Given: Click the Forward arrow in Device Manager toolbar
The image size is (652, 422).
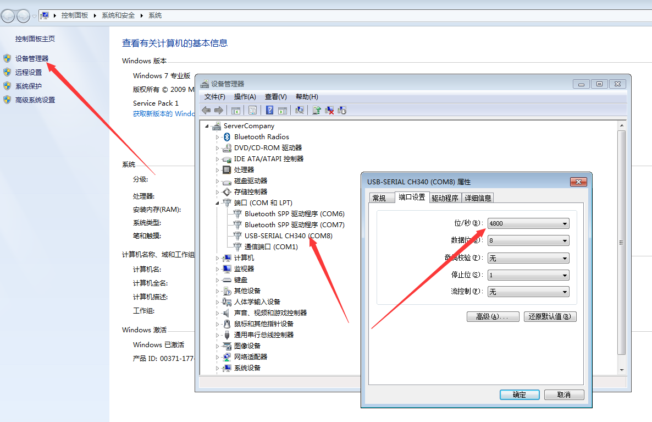Looking at the screenshot, I should [219, 110].
